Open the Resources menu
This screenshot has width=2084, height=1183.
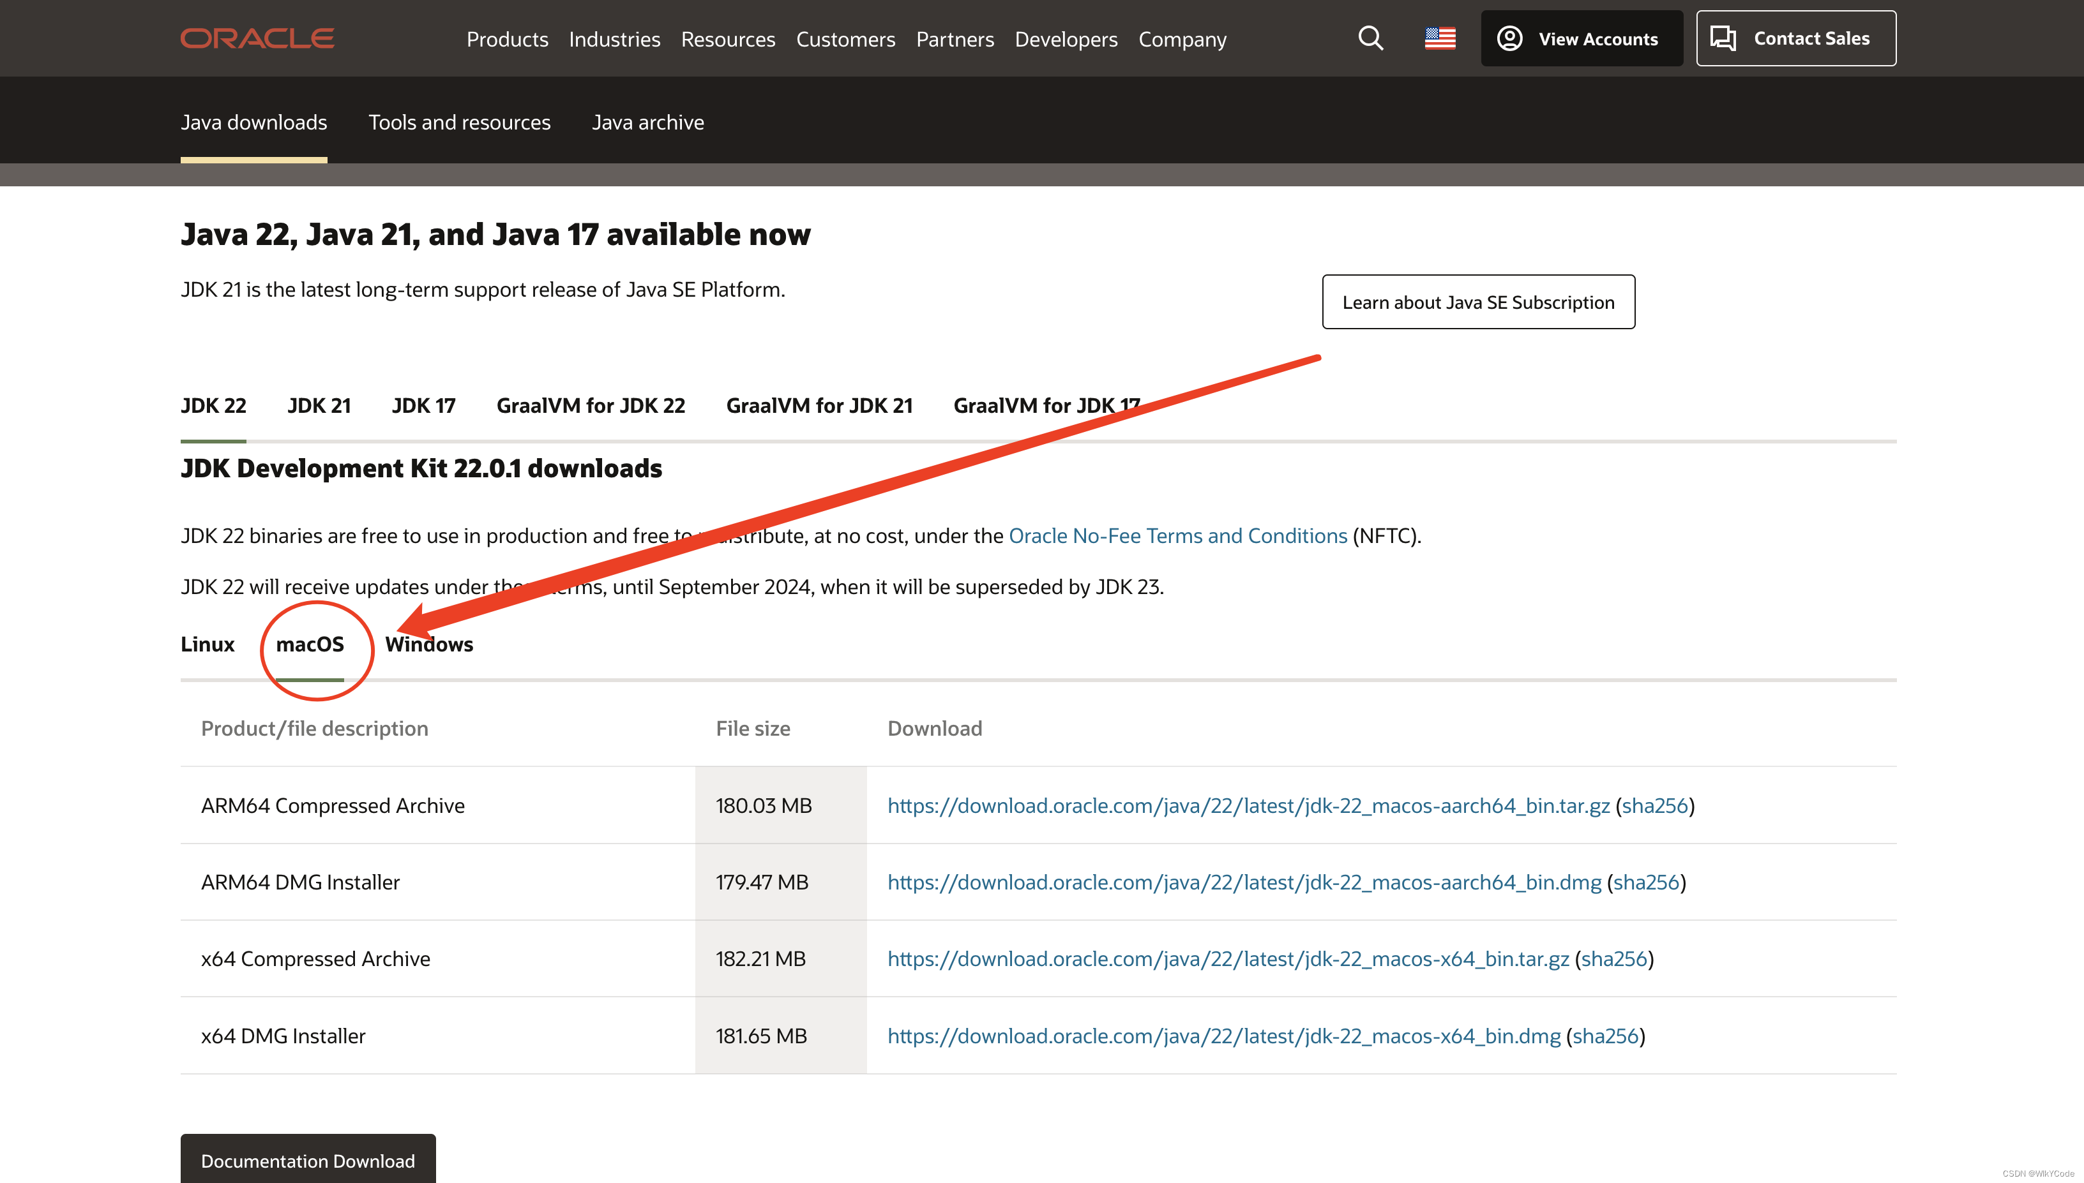pyautogui.click(x=729, y=39)
